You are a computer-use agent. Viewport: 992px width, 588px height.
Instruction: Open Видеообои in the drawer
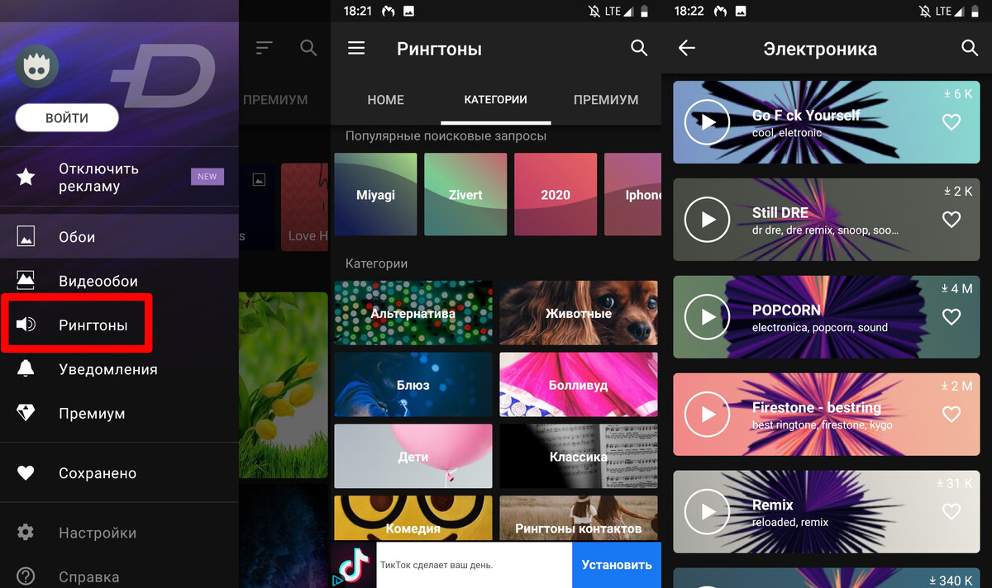[x=119, y=281]
